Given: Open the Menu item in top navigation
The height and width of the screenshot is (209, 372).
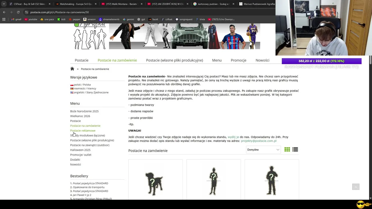Looking at the screenshot, I should point(217,60).
